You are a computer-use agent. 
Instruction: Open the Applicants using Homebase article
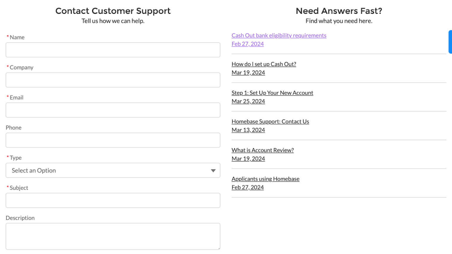pos(265,178)
